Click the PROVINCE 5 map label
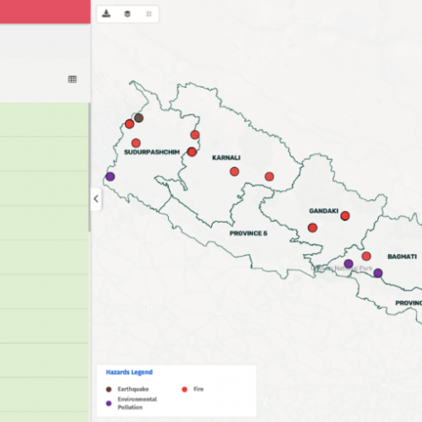 click(248, 233)
